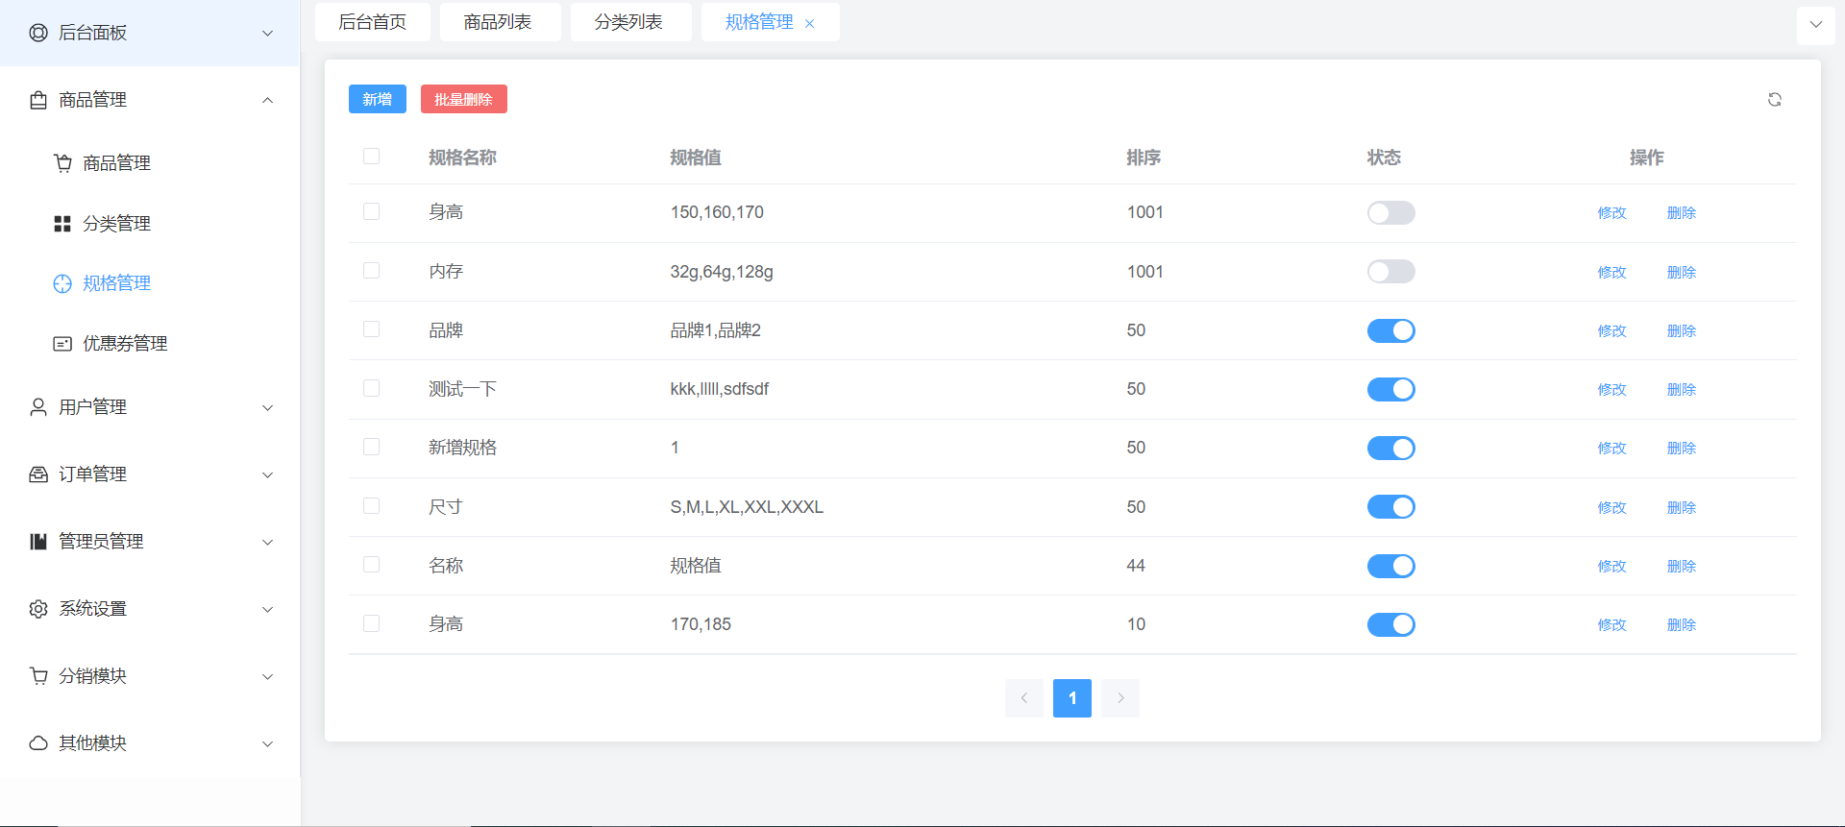
Task: Click the cloud icon beside 其他模块
Action: coord(38,743)
